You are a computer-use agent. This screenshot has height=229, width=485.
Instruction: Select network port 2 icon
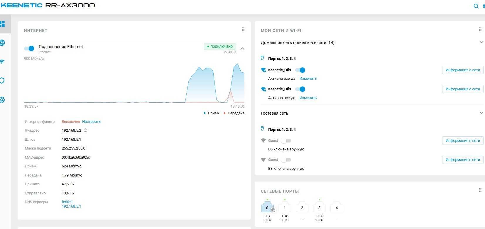302,207
